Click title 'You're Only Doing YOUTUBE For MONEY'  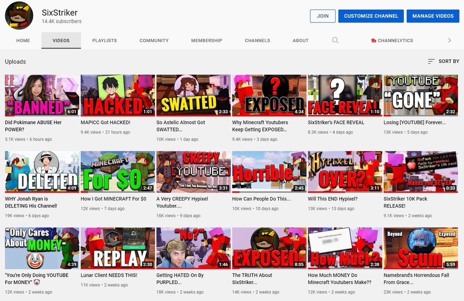point(37,279)
